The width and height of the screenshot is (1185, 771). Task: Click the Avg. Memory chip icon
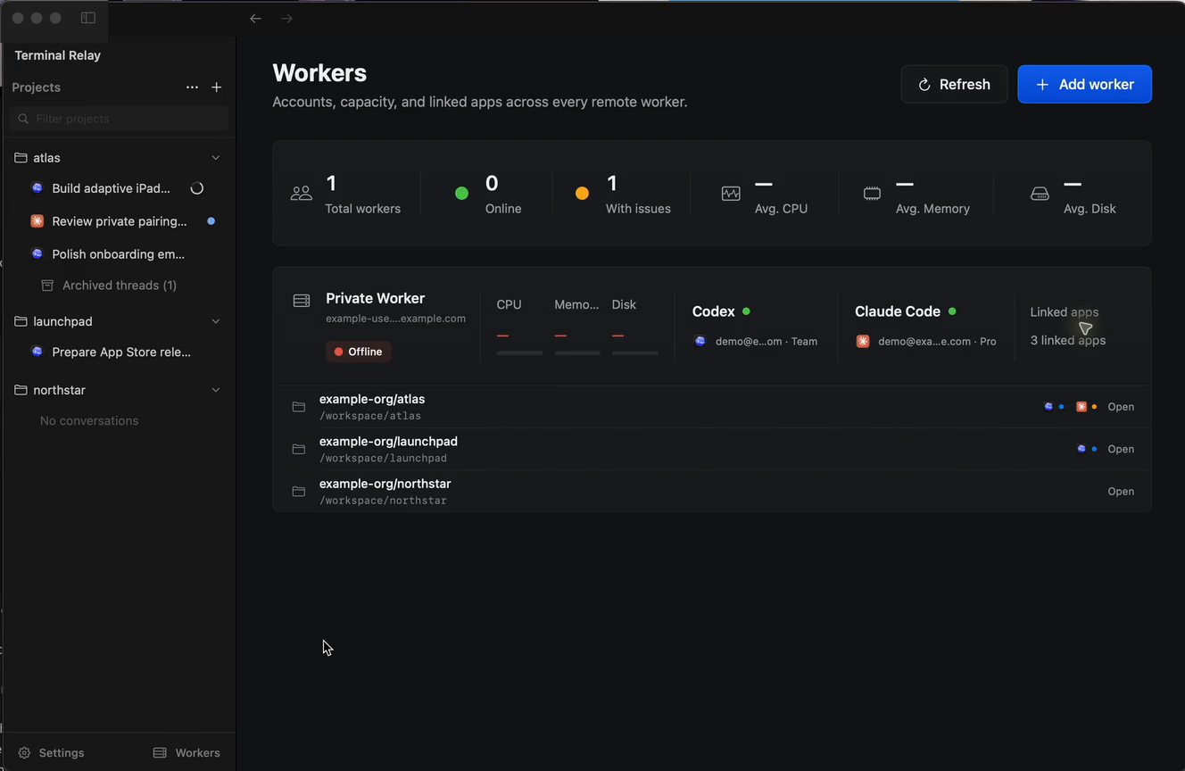872,193
